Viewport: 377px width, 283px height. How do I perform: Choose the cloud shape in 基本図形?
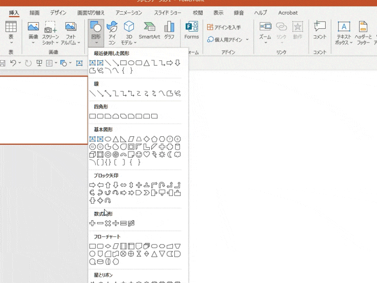pos(178,155)
